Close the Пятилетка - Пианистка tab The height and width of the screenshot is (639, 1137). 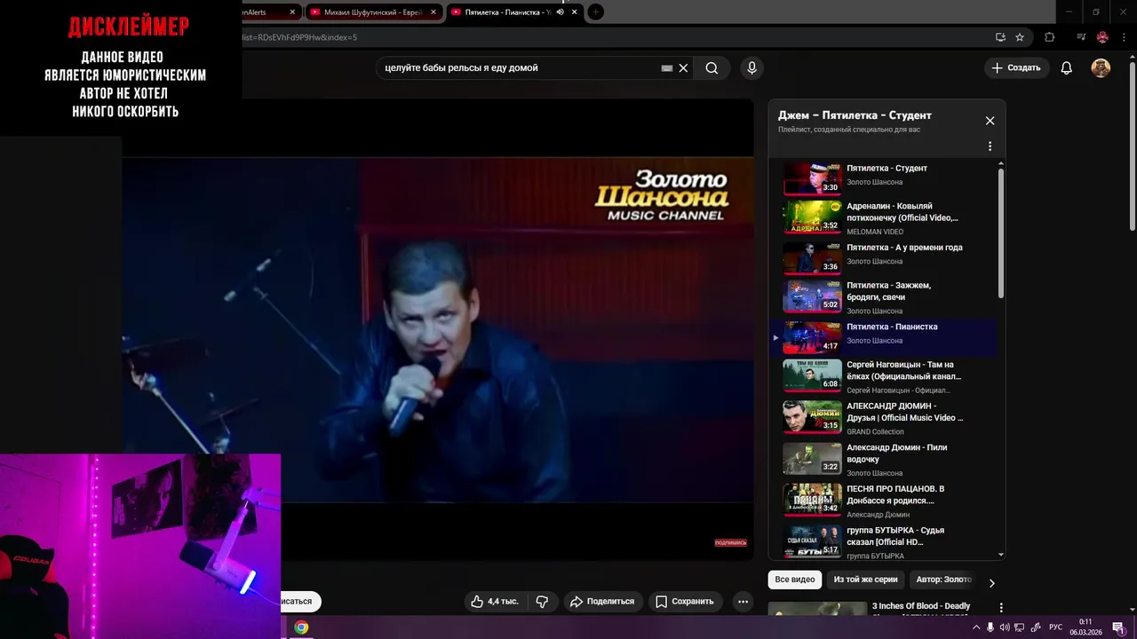pos(575,12)
